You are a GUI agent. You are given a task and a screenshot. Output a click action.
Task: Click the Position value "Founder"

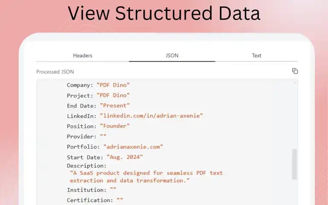(115, 126)
